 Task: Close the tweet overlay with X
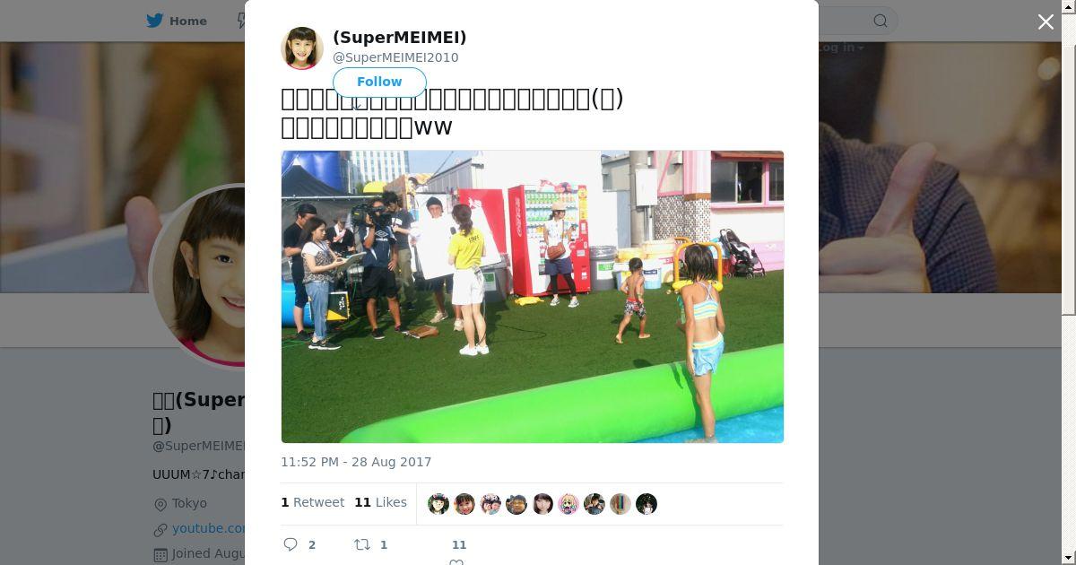coord(1046,22)
